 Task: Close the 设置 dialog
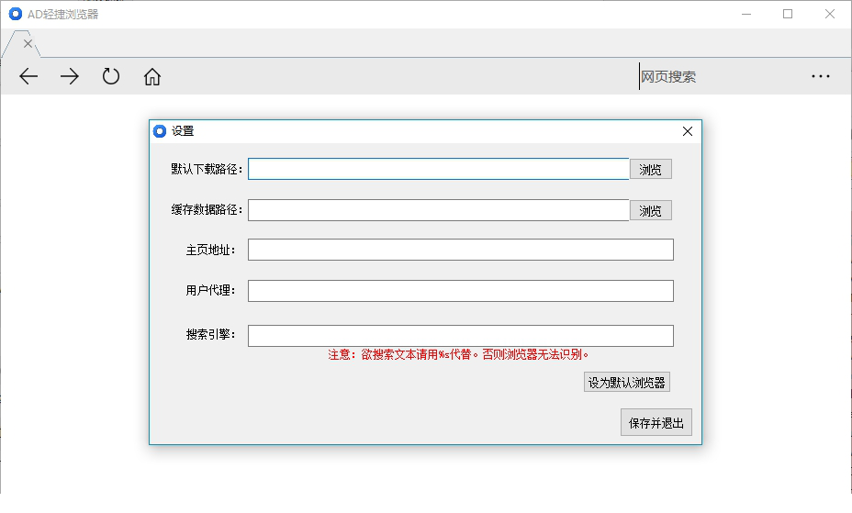[688, 131]
